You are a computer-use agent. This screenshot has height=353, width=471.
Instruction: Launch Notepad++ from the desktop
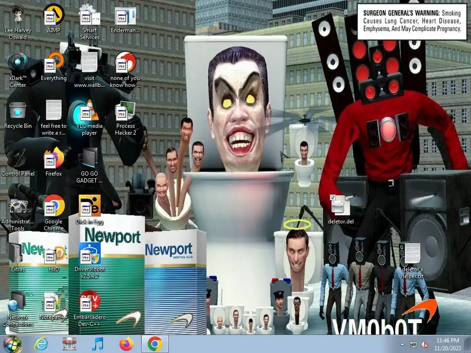coord(53,306)
